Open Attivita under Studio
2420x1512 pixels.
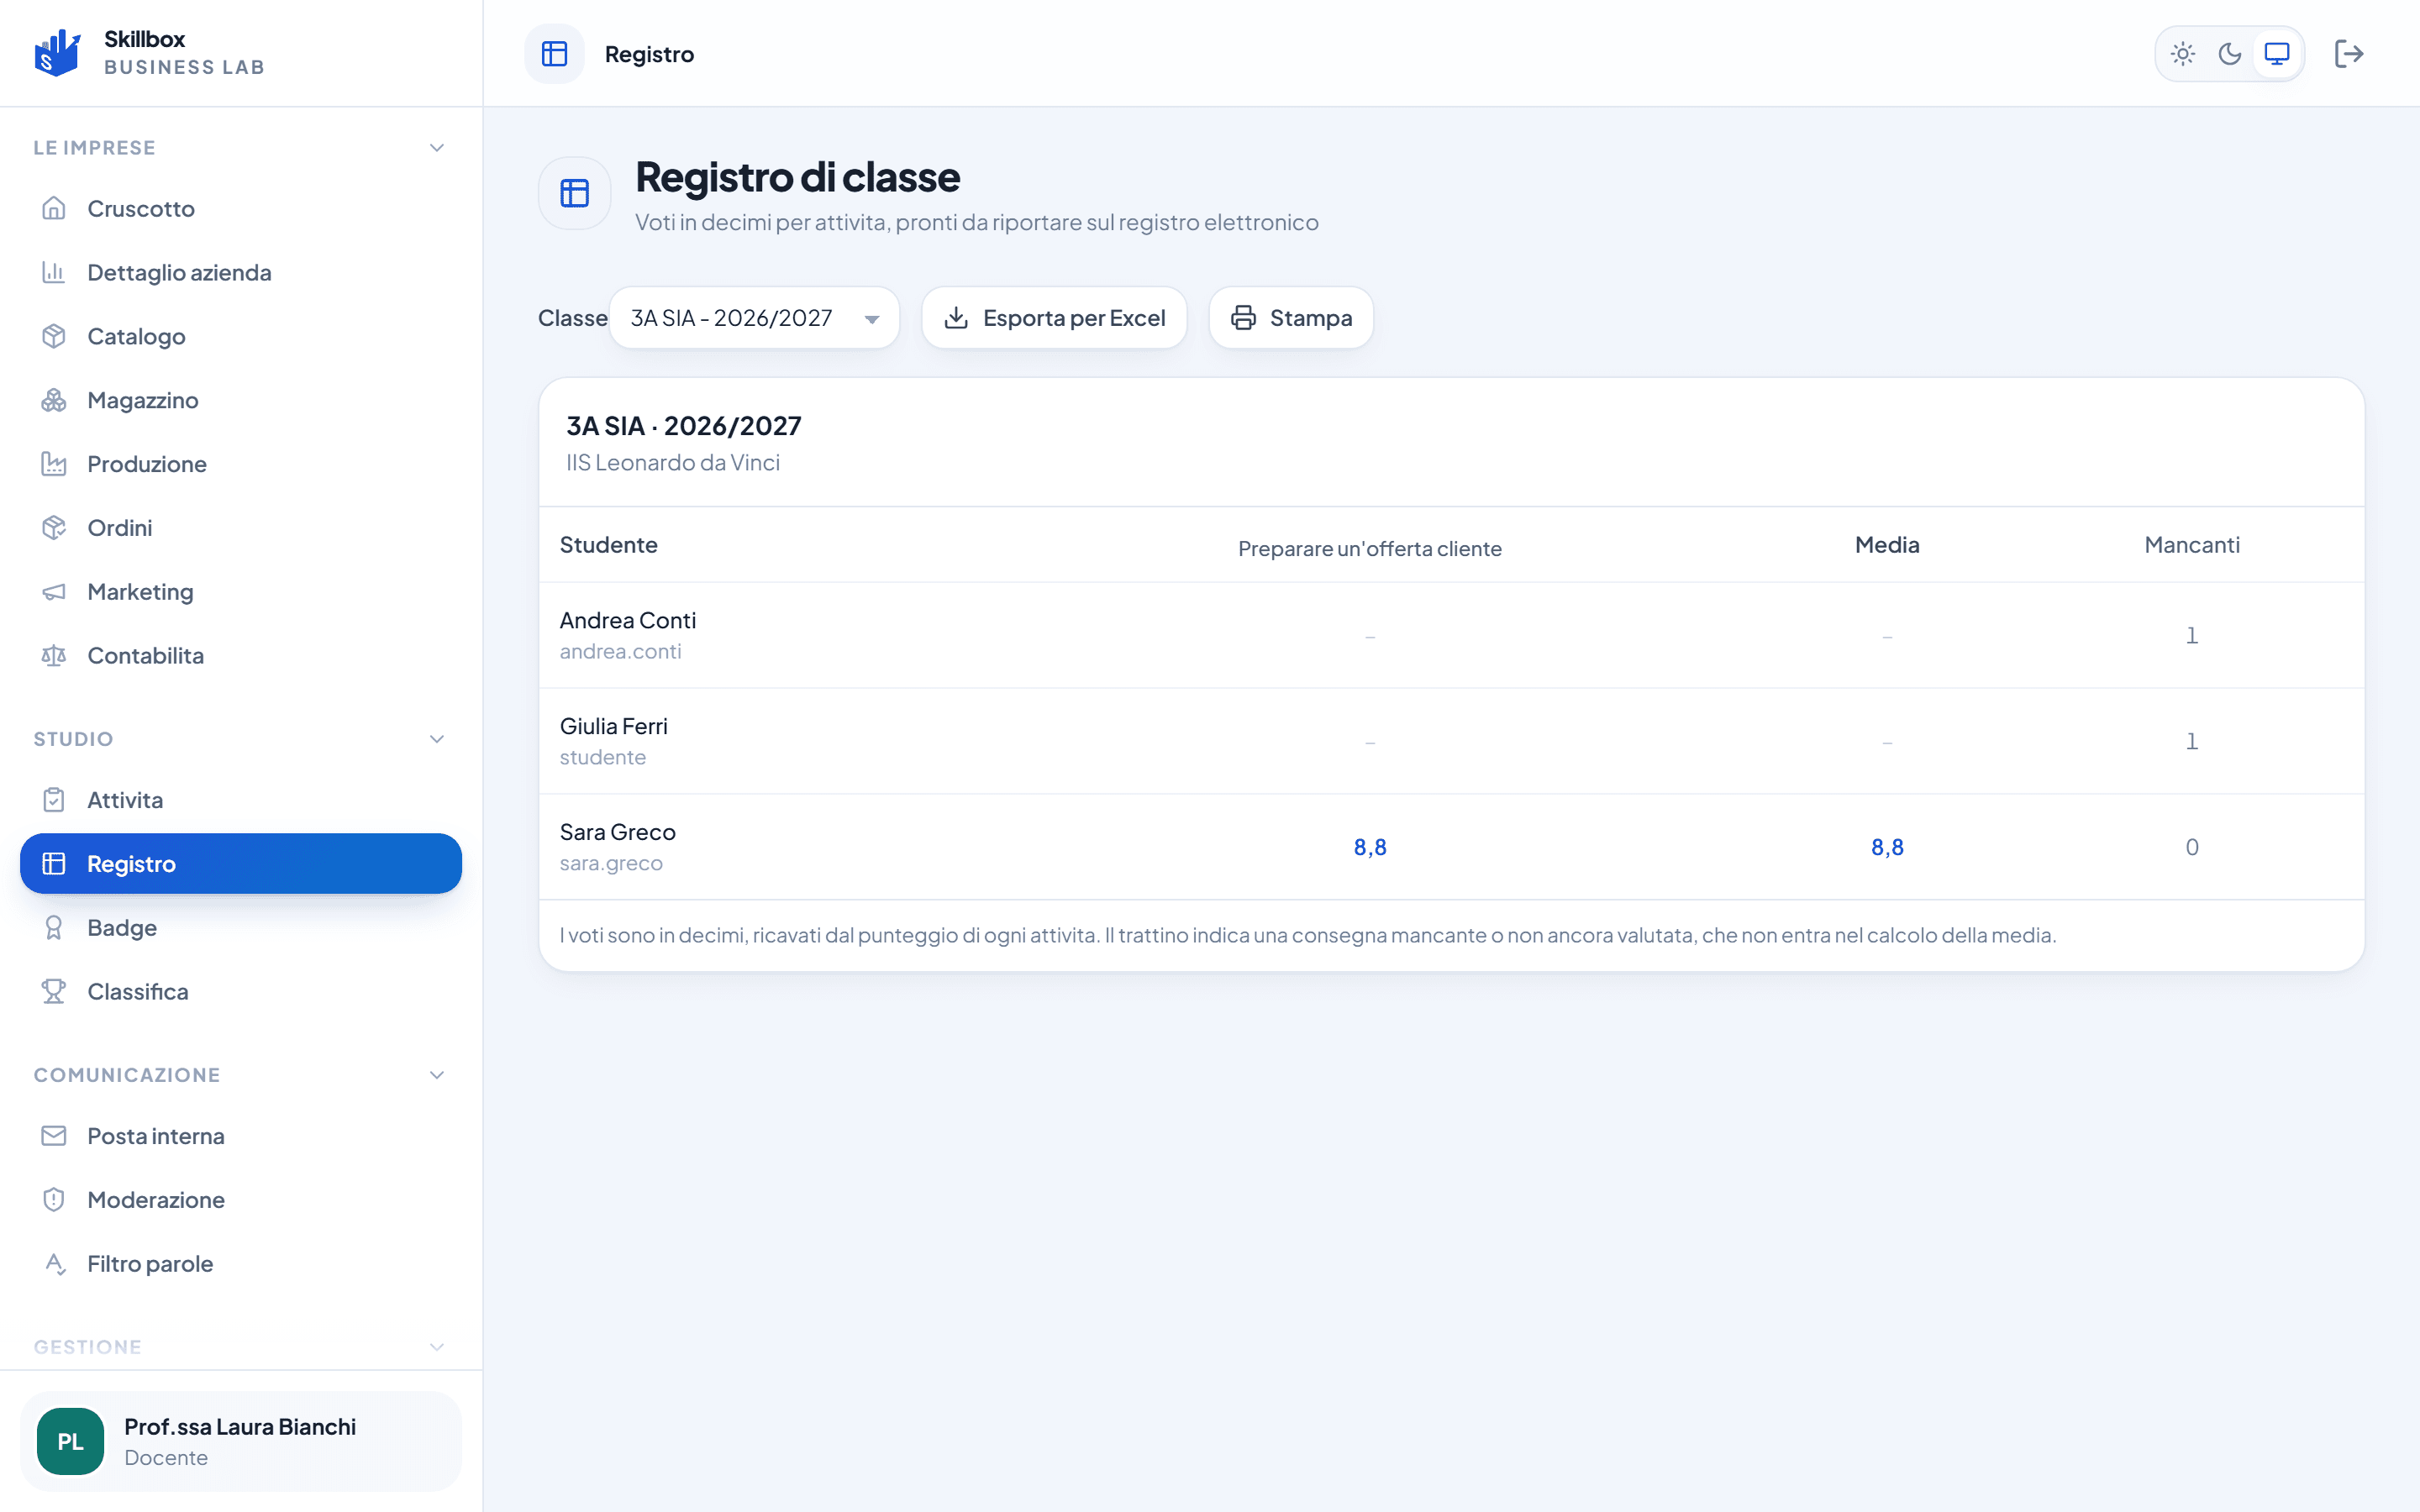(x=241, y=800)
